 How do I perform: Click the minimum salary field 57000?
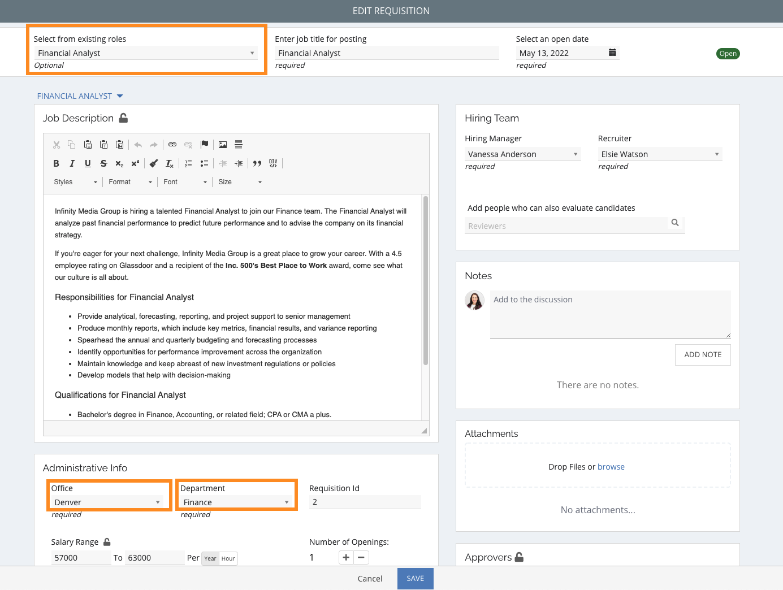click(81, 558)
